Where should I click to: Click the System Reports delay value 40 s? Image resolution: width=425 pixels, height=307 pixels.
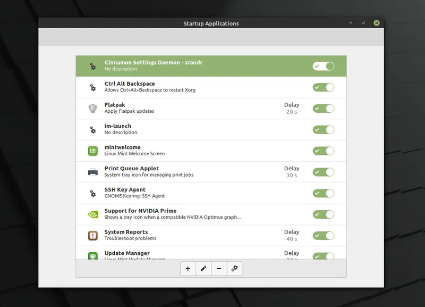click(x=292, y=238)
